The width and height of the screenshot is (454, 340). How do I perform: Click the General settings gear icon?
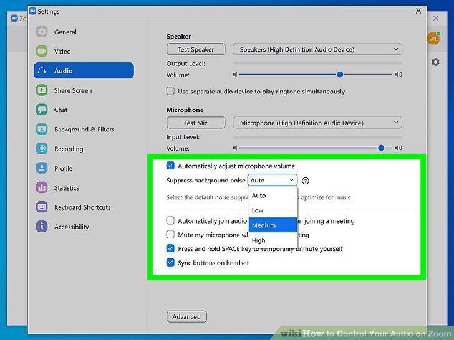coord(42,32)
